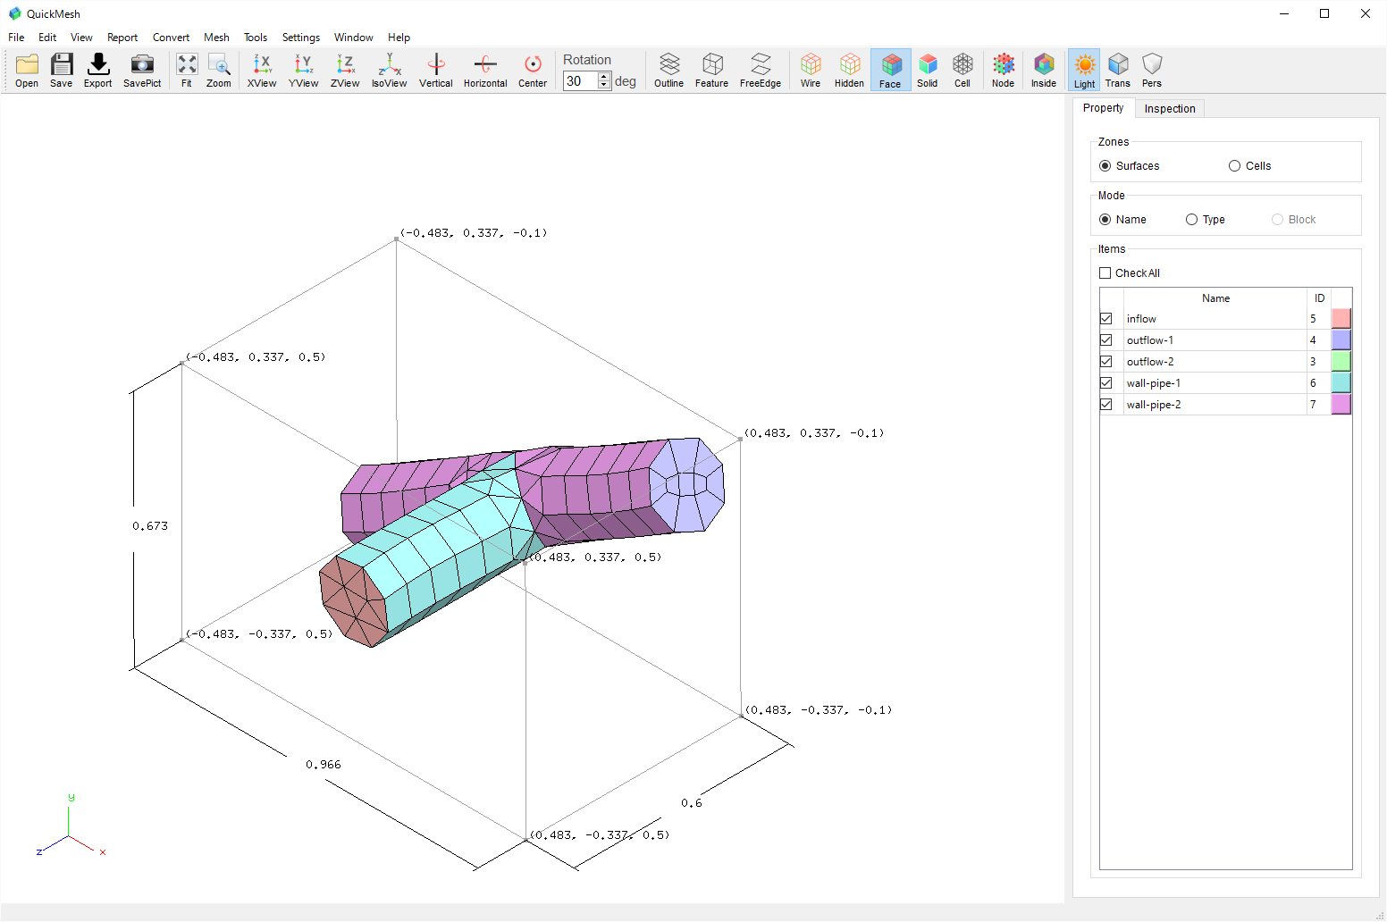Switch to XView orientation

point(262,70)
